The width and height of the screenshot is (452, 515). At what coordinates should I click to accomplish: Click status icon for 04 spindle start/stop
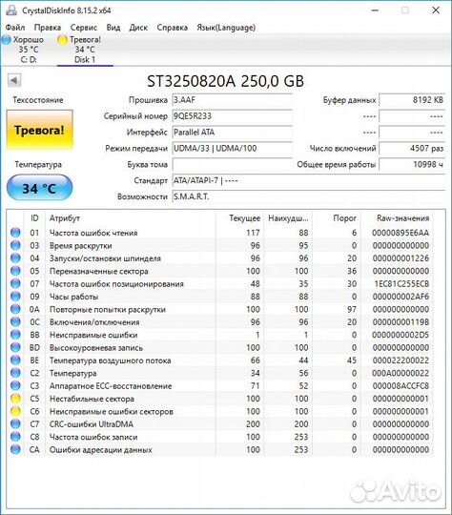[15, 258]
